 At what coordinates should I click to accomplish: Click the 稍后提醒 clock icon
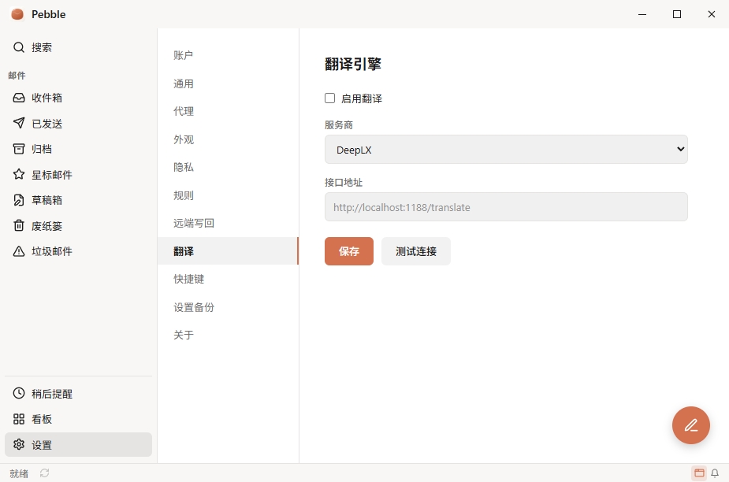[19, 393]
